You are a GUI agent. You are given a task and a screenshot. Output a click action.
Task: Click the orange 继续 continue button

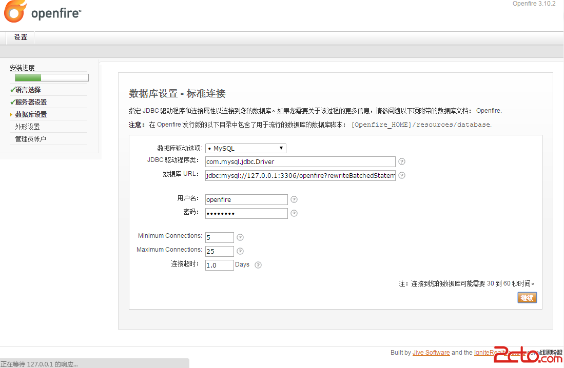(527, 298)
